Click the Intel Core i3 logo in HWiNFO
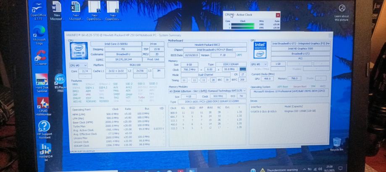 pos(79,51)
